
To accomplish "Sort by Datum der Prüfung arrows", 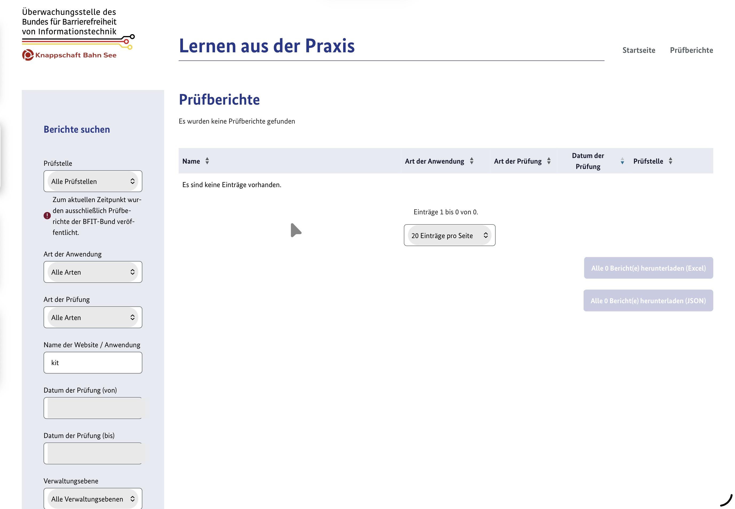I will point(622,161).
